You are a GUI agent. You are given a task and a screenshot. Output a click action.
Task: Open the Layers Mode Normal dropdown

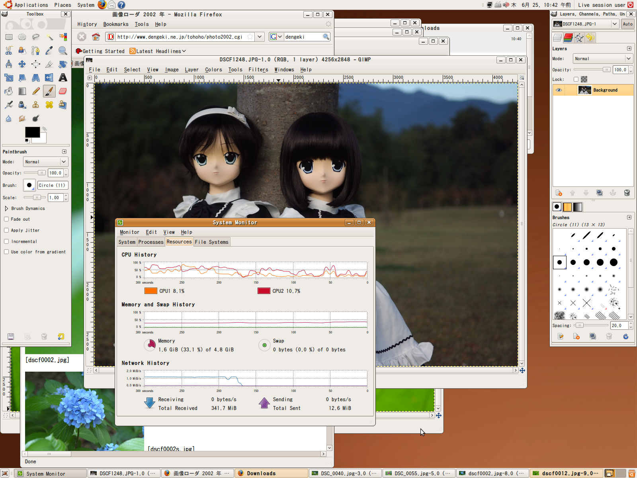point(603,59)
